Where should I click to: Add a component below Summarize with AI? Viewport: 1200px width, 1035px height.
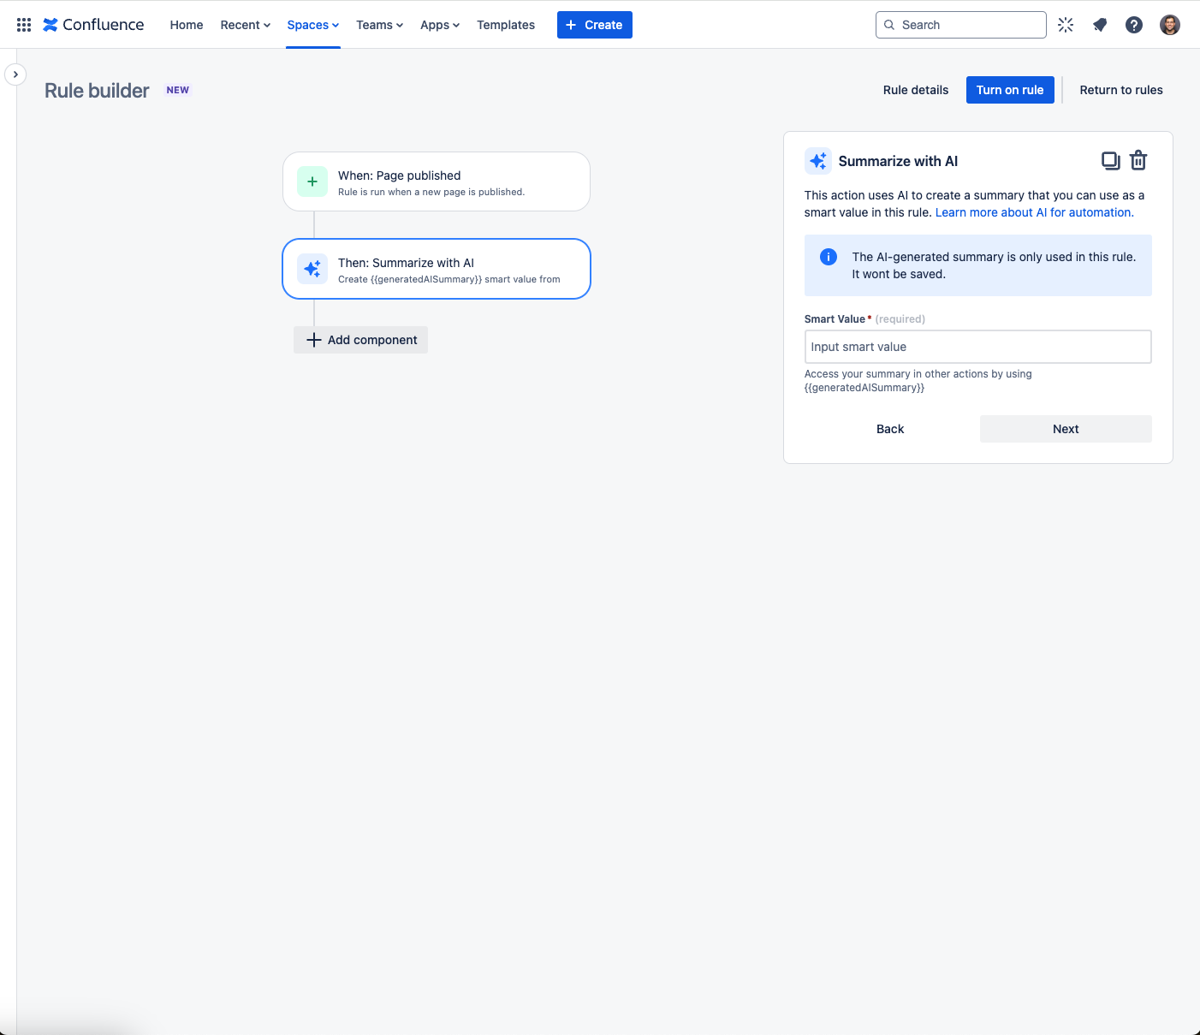360,340
